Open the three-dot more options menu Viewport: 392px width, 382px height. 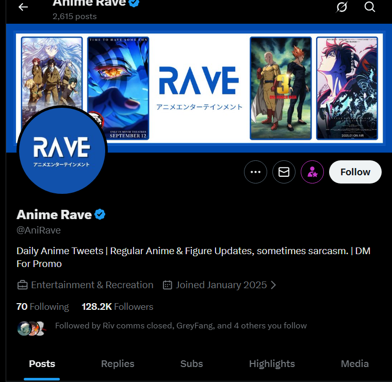255,172
